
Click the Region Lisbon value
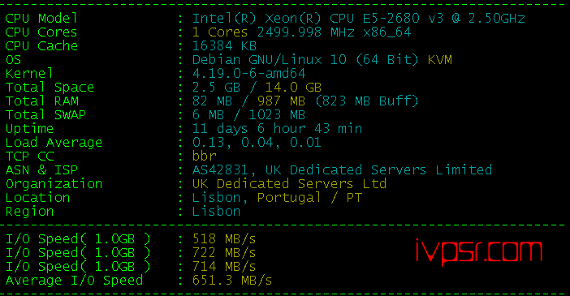pyautogui.click(x=216, y=212)
